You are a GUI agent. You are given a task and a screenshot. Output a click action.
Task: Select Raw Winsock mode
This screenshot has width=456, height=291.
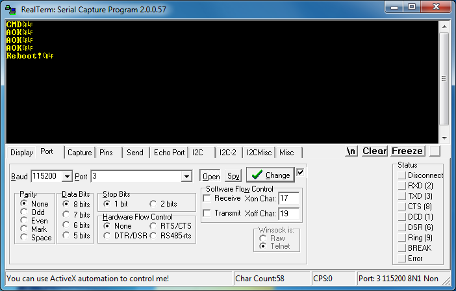(272, 238)
